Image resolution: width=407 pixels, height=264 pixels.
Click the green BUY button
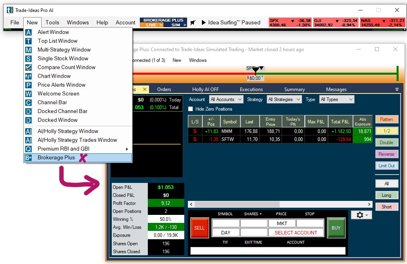[x=336, y=228]
